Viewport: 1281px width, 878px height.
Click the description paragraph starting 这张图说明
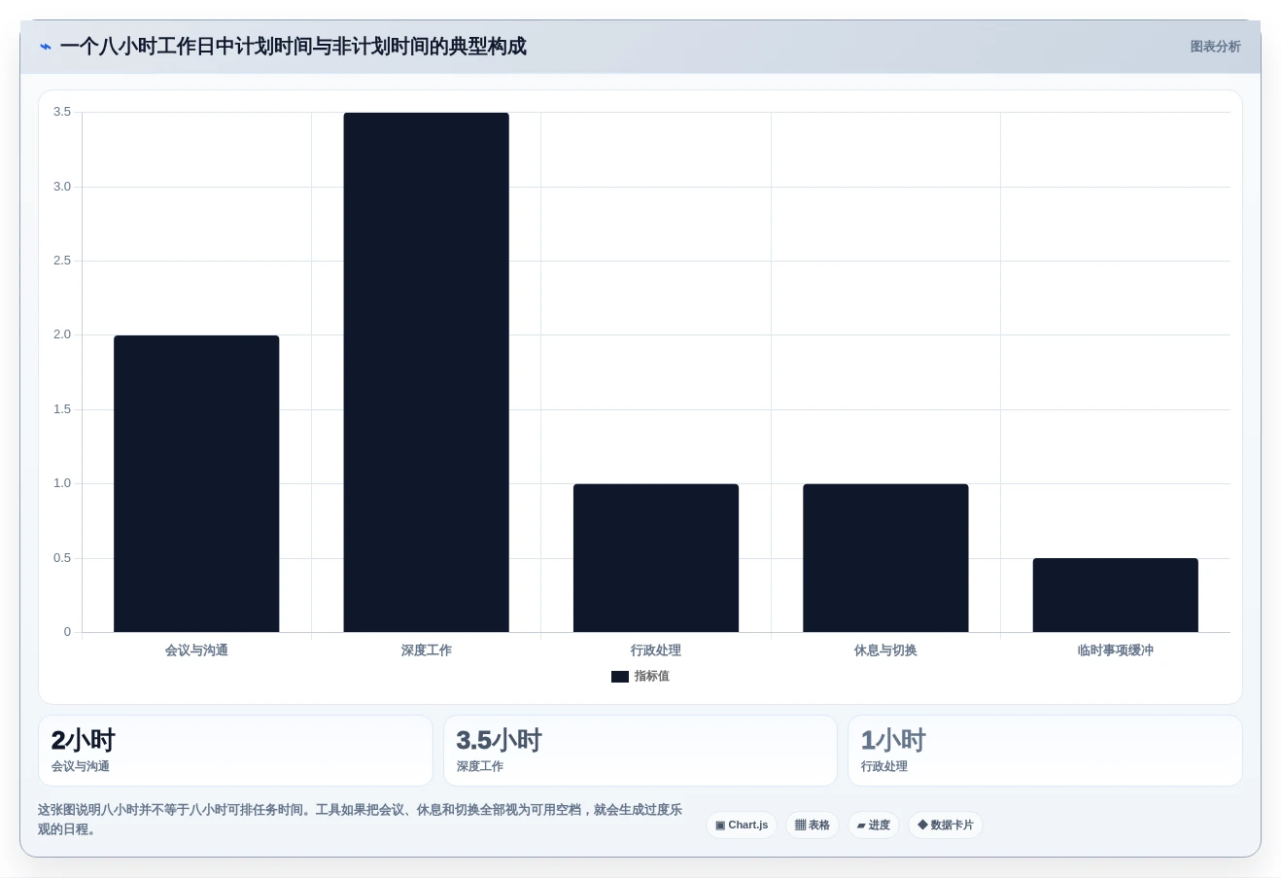tap(360, 820)
